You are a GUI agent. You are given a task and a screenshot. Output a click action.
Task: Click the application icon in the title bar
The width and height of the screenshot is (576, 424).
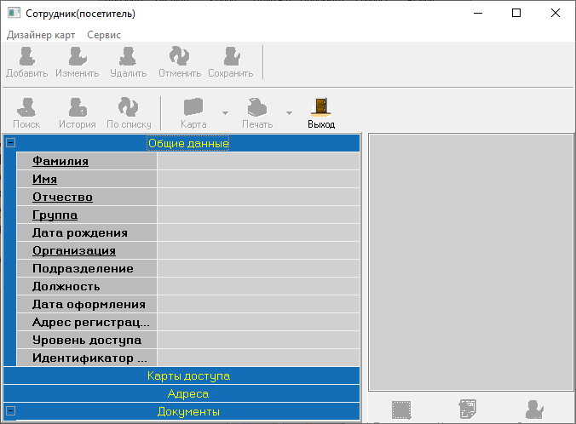pyautogui.click(x=14, y=14)
